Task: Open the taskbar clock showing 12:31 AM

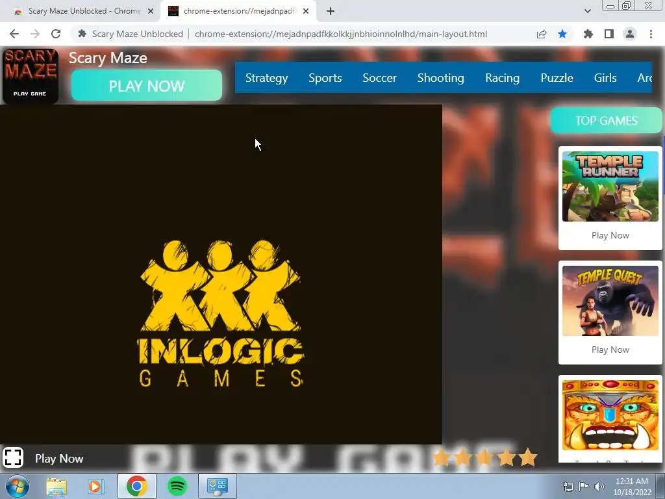Action: tap(632, 487)
